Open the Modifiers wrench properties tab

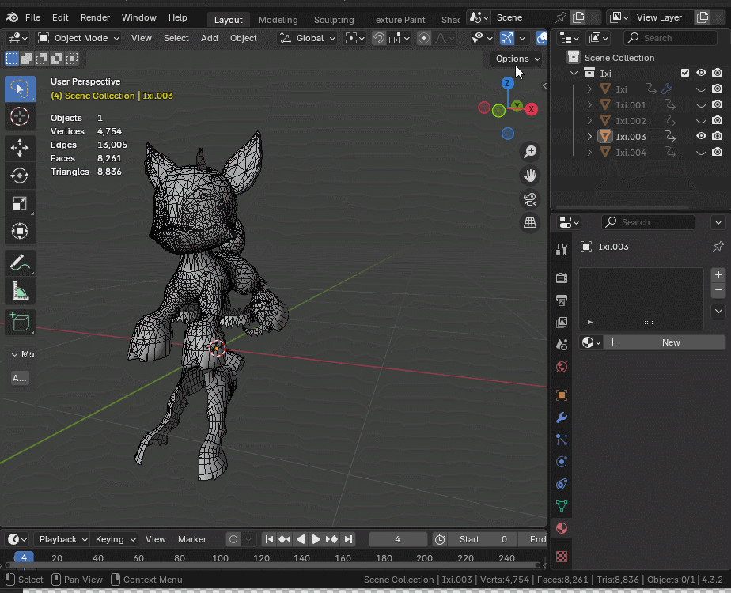click(562, 417)
